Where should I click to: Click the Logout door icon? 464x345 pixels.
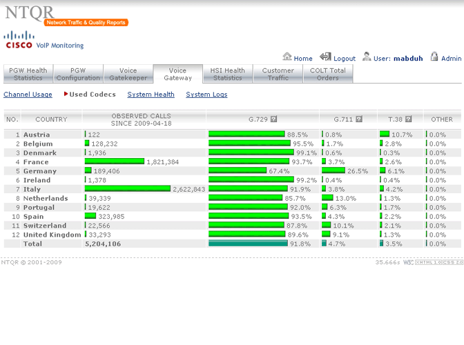[x=325, y=57]
